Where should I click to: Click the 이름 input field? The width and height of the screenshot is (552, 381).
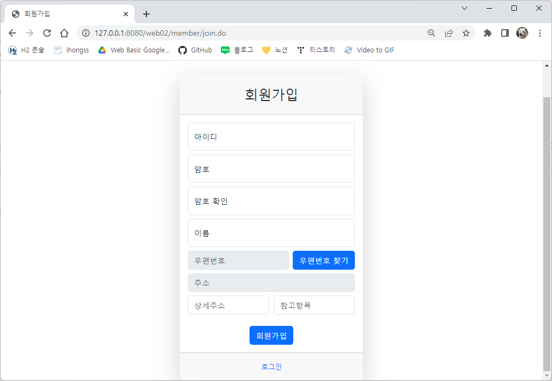coord(271,233)
